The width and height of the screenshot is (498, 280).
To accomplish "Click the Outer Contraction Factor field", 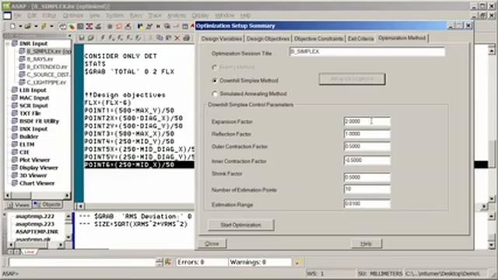I will 366,146.
